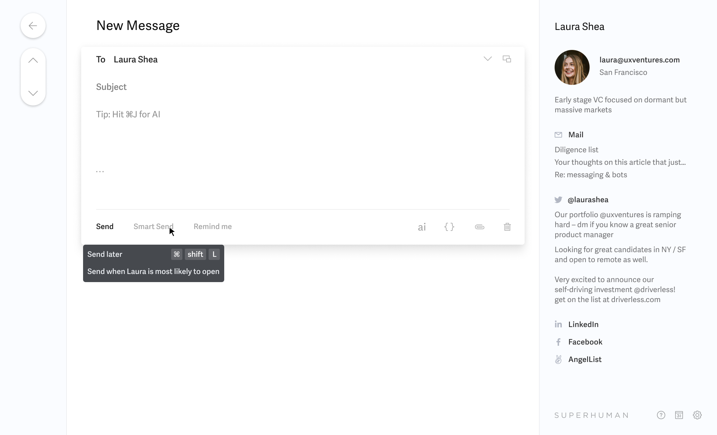This screenshot has height=435, width=717.
Task: Expand the quoted text ellipsis
Action: coord(100,171)
